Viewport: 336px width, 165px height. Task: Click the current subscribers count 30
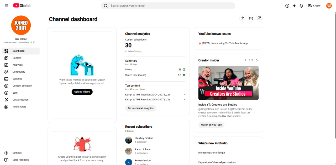[128, 45]
